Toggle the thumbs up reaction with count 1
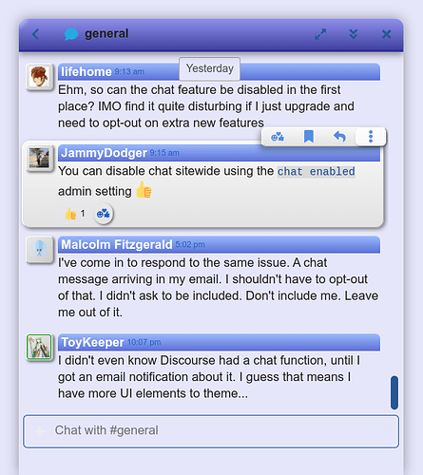 click(75, 214)
